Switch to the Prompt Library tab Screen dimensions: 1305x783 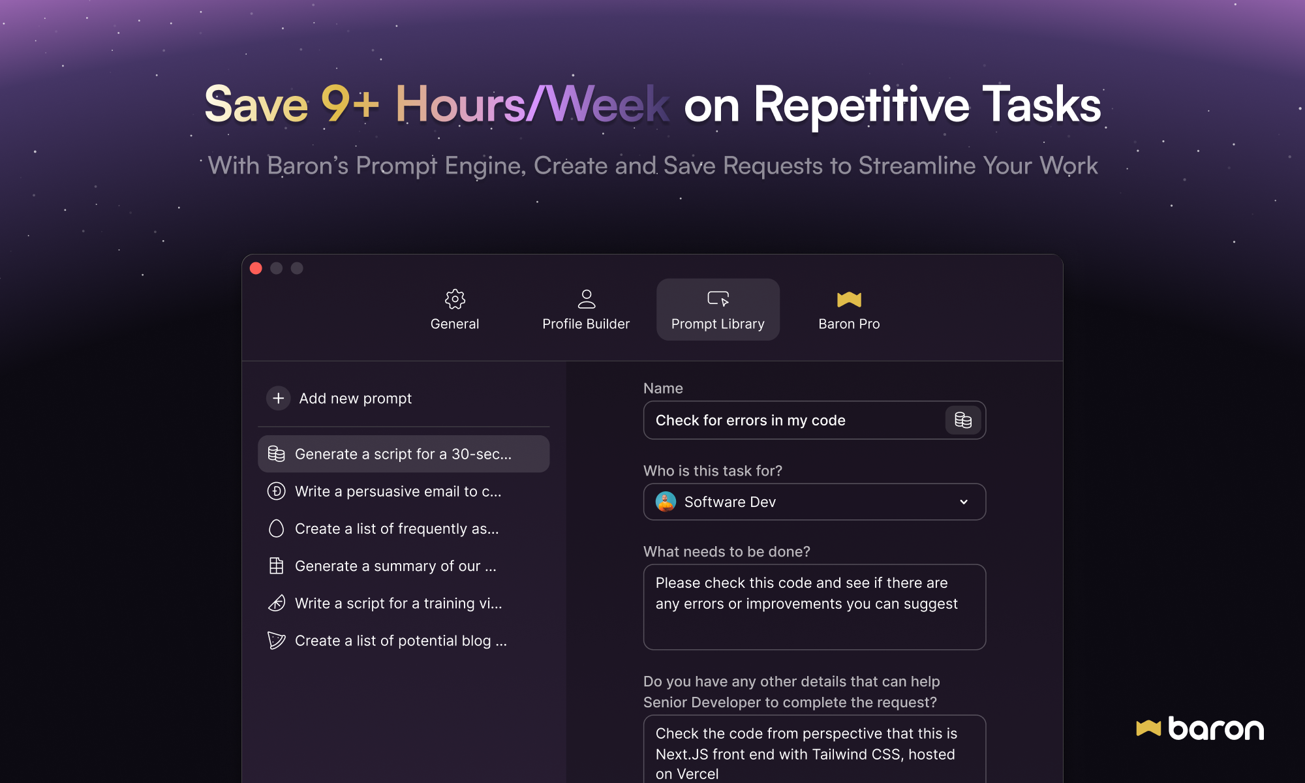coord(718,310)
